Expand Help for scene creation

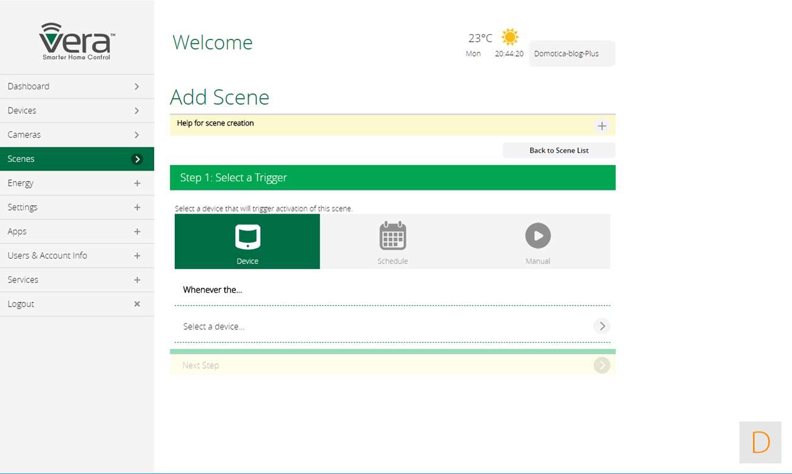tap(601, 126)
